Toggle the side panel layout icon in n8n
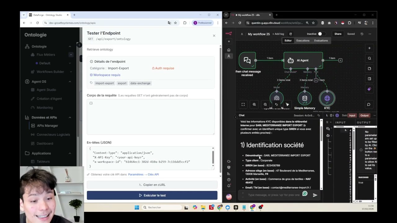 [x=369, y=79]
